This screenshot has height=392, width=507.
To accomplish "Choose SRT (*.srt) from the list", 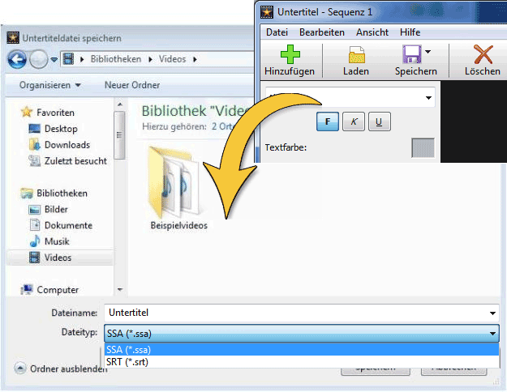I will click(130, 361).
